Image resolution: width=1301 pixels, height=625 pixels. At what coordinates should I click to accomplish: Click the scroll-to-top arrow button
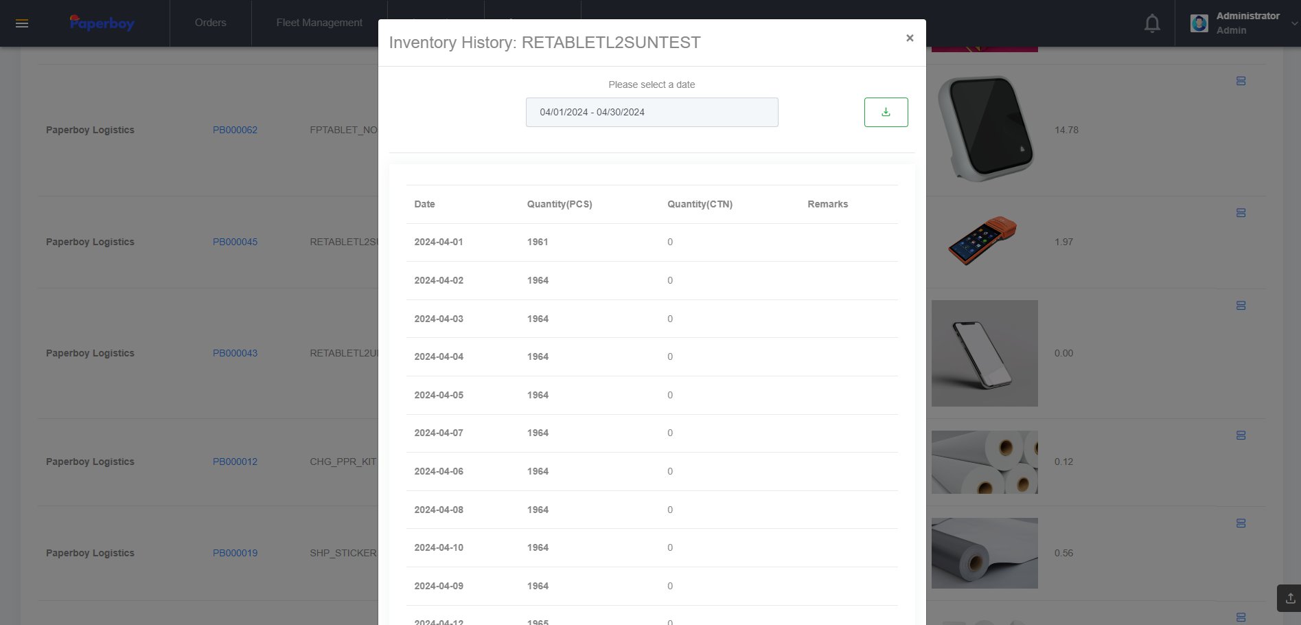[x=1289, y=598]
